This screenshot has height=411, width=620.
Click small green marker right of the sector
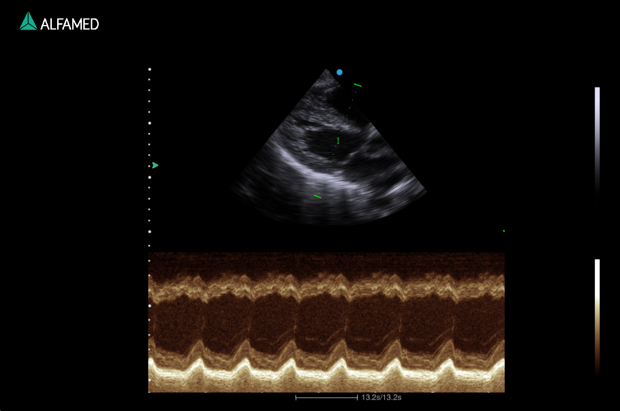click(x=504, y=231)
